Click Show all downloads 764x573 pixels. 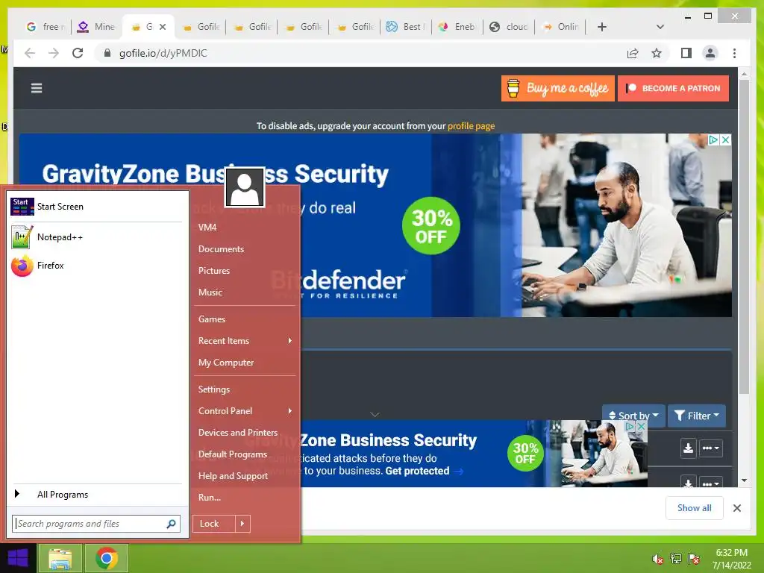(x=695, y=507)
